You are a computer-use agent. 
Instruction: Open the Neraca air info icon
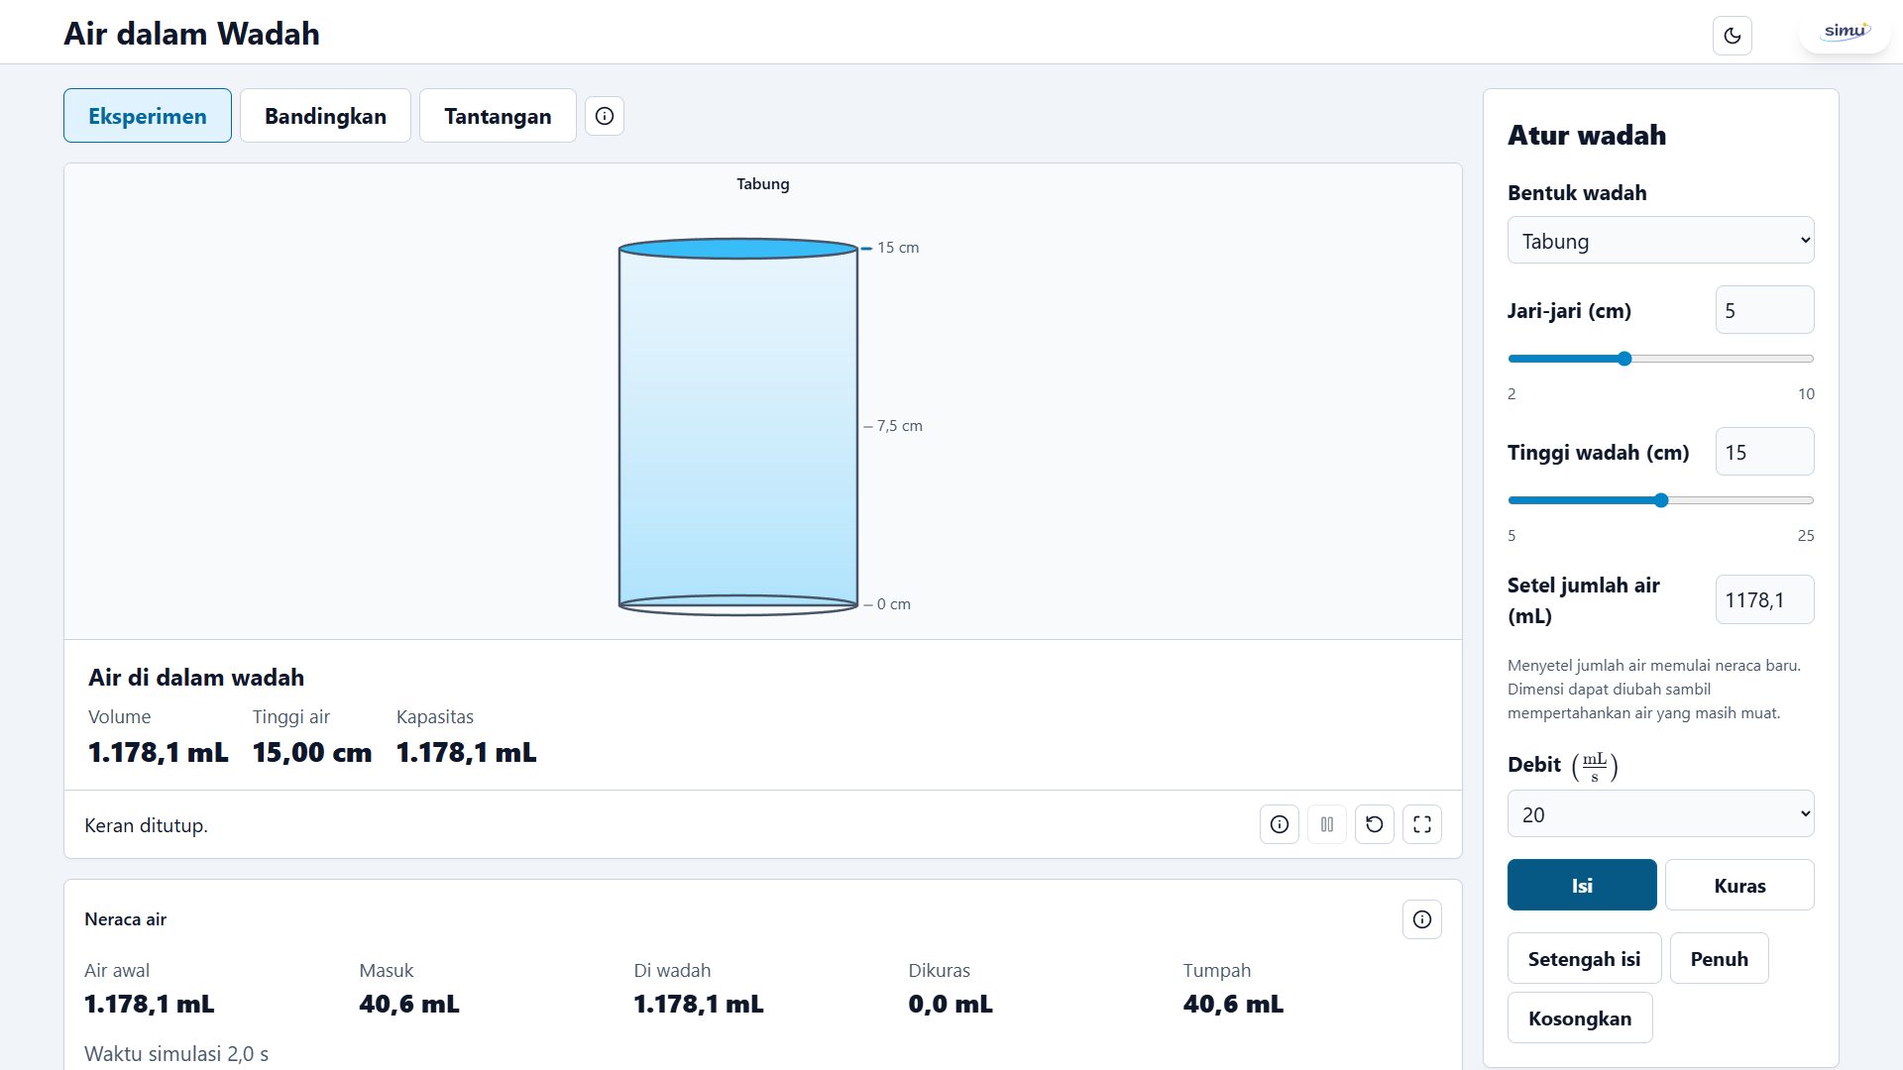click(1422, 919)
